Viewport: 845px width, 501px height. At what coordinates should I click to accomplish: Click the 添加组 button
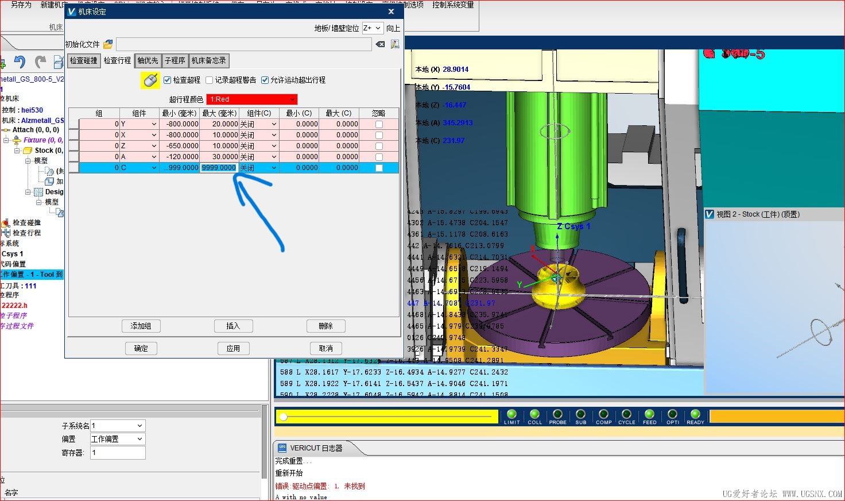click(x=141, y=326)
